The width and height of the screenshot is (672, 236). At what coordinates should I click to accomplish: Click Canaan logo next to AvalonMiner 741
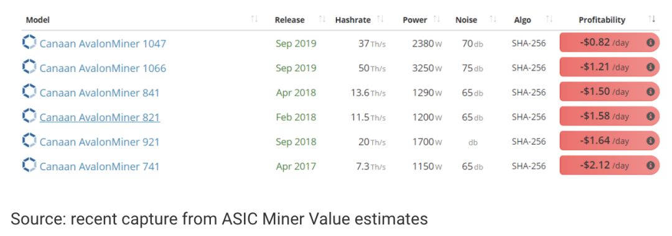pos(29,165)
